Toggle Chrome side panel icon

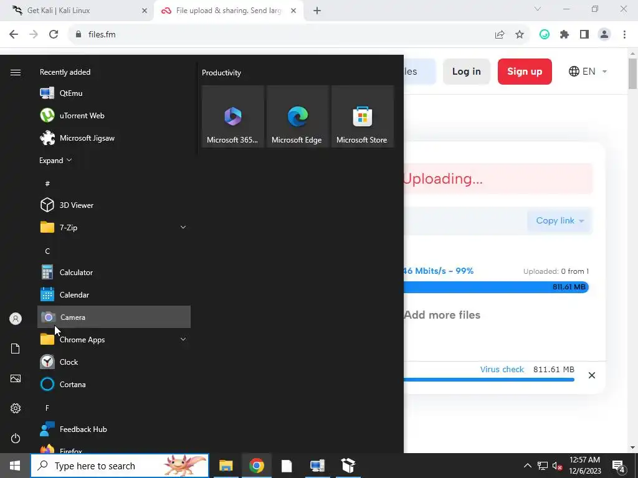584,35
